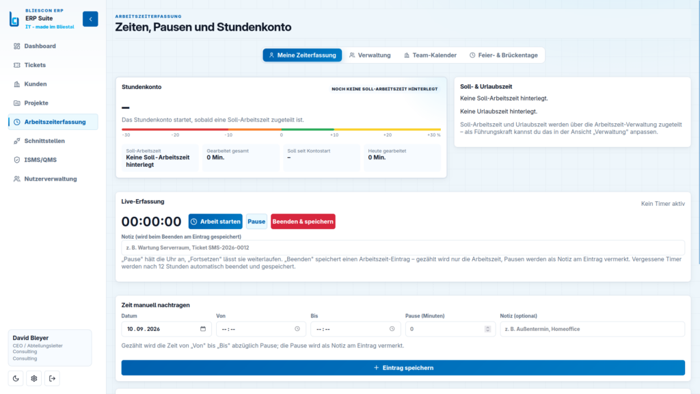700x394 pixels.
Task: Open settings with the gear icon
Action: click(34, 378)
